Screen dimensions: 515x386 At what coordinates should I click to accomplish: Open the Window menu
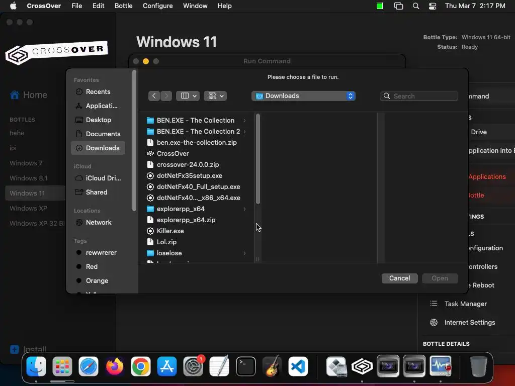(x=195, y=6)
